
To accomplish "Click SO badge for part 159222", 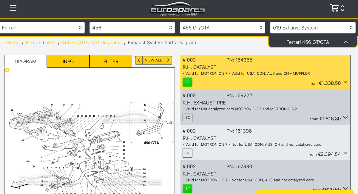I will [188, 118].
